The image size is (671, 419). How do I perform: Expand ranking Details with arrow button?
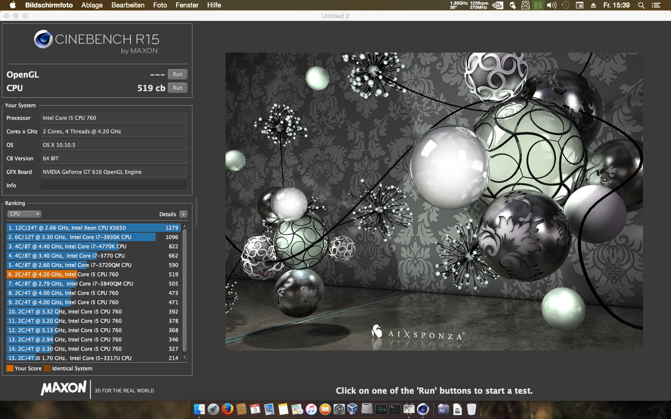[184, 214]
